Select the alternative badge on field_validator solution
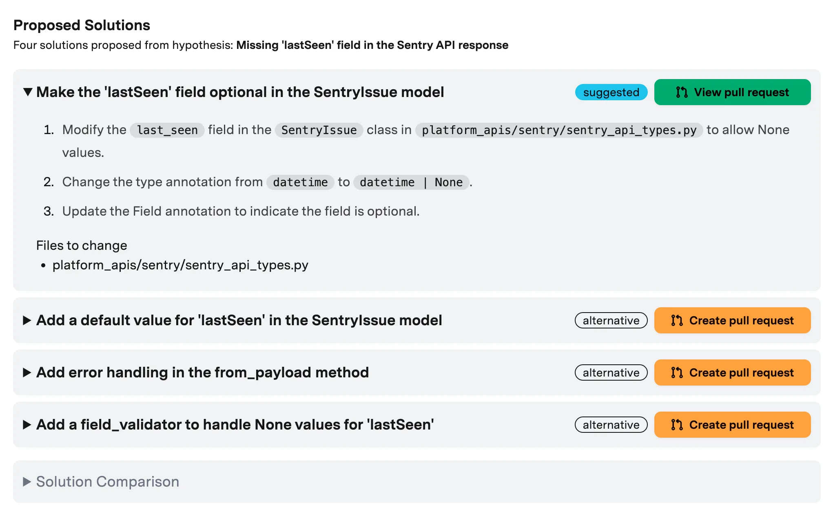Screen dimensions: 833x520 click(x=611, y=425)
